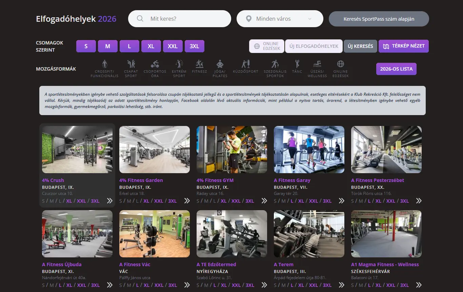Click address text Czuczor utca 10.
The image size is (463, 292).
click(57, 194)
